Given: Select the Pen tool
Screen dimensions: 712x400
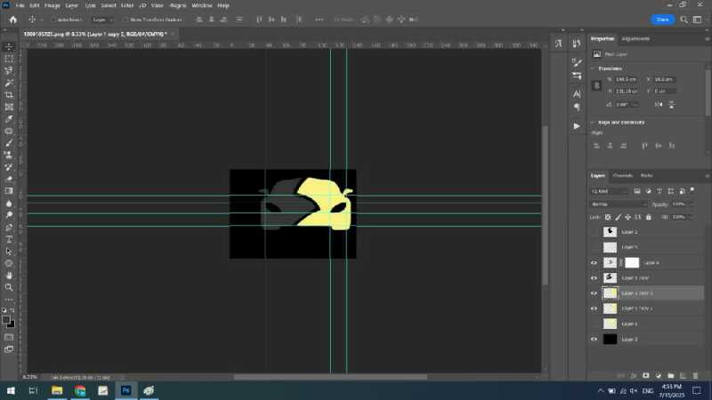Looking at the screenshot, I should coord(9,228).
